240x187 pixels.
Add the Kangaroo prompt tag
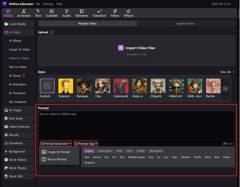(x=90, y=163)
